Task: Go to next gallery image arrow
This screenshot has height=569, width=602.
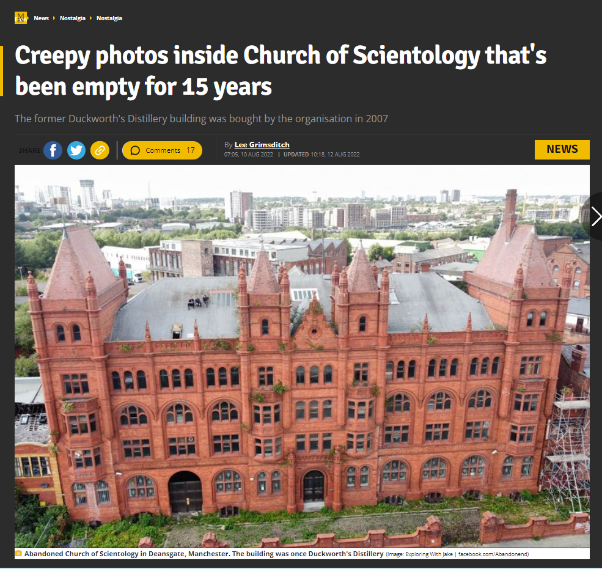Action: [595, 216]
